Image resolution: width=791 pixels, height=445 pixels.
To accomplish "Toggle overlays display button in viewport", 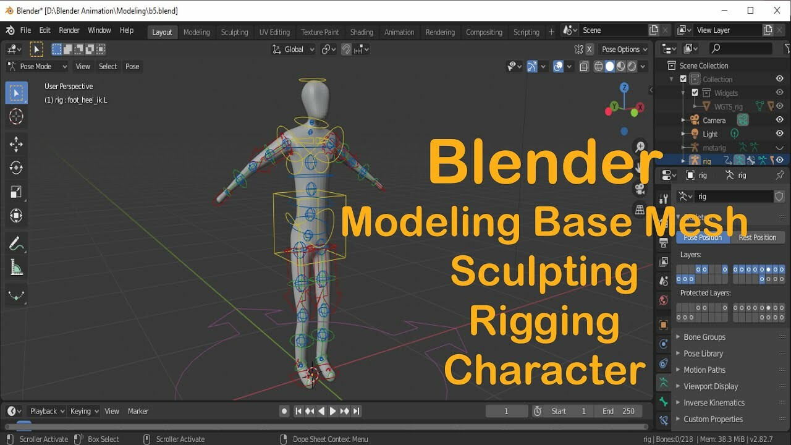I will [558, 67].
